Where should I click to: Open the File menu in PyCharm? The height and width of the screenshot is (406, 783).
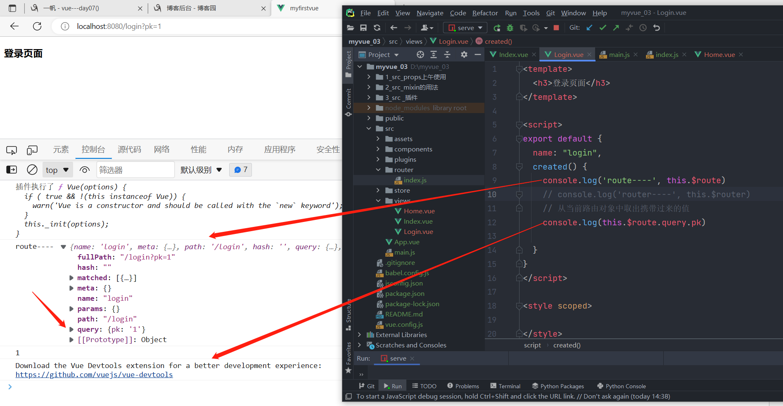point(365,13)
